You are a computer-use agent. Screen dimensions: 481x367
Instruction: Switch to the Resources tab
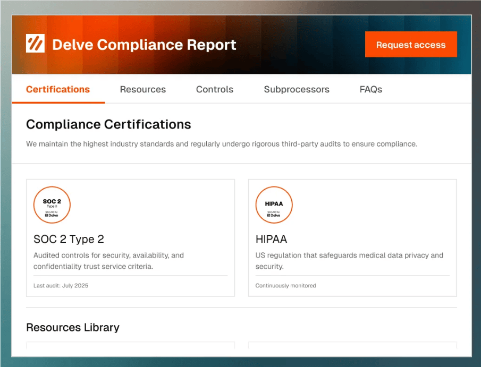pyautogui.click(x=142, y=89)
